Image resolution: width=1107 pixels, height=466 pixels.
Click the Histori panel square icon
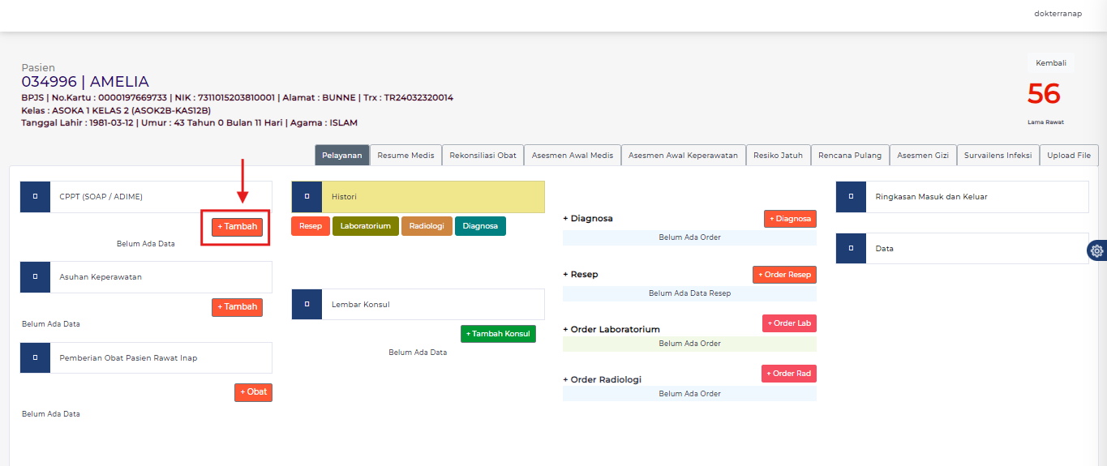pyautogui.click(x=306, y=197)
